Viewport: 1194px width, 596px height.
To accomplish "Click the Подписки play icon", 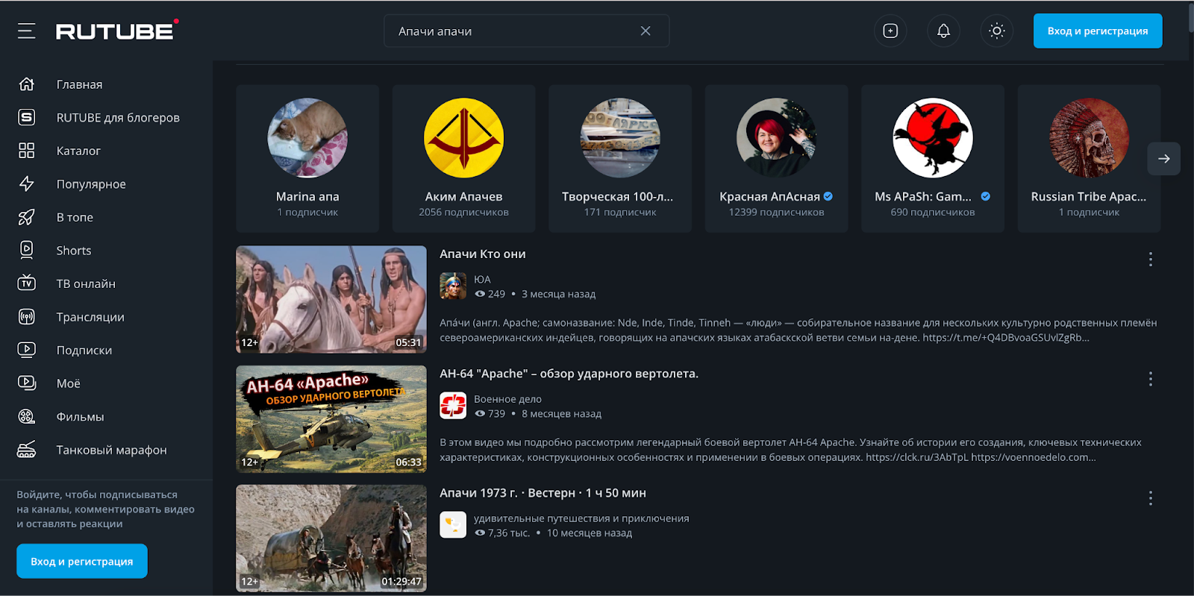I will point(27,350).
